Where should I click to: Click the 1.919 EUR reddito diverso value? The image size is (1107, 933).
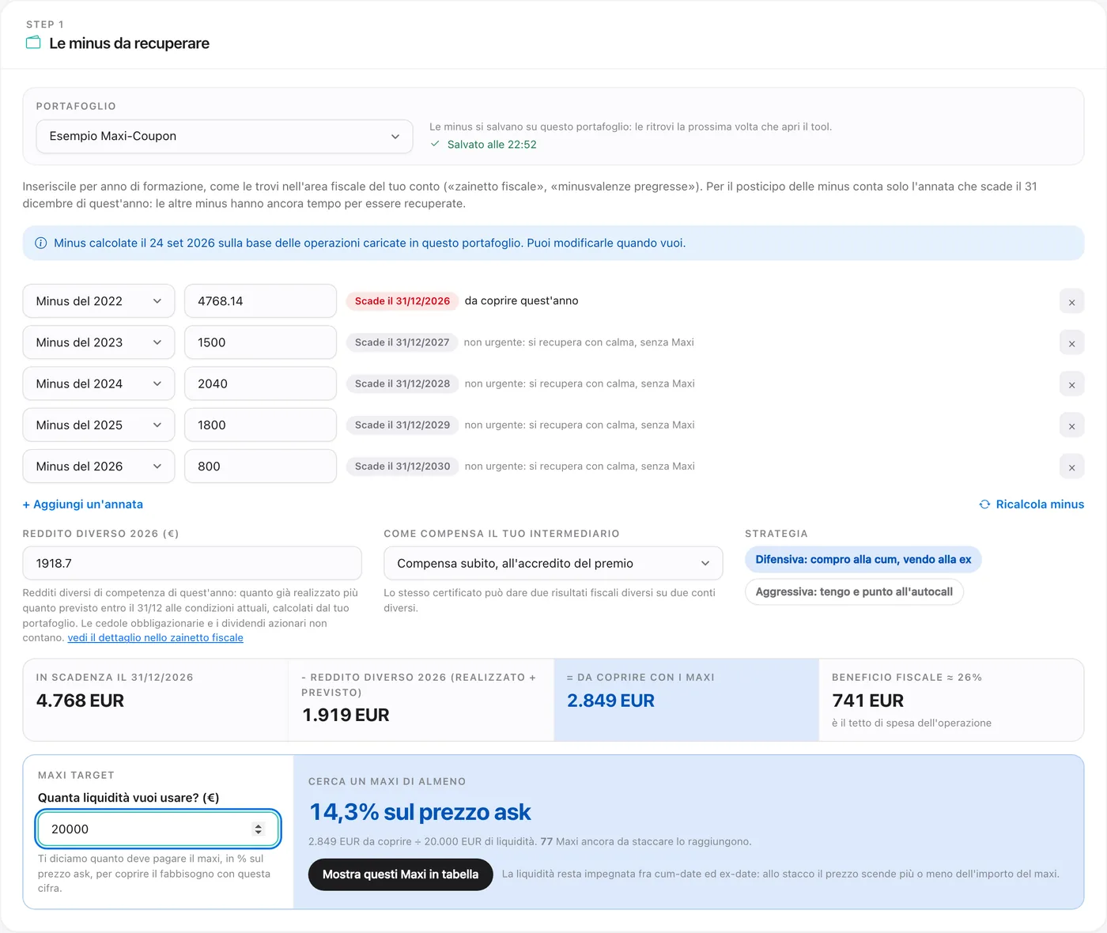coord(346,715)
